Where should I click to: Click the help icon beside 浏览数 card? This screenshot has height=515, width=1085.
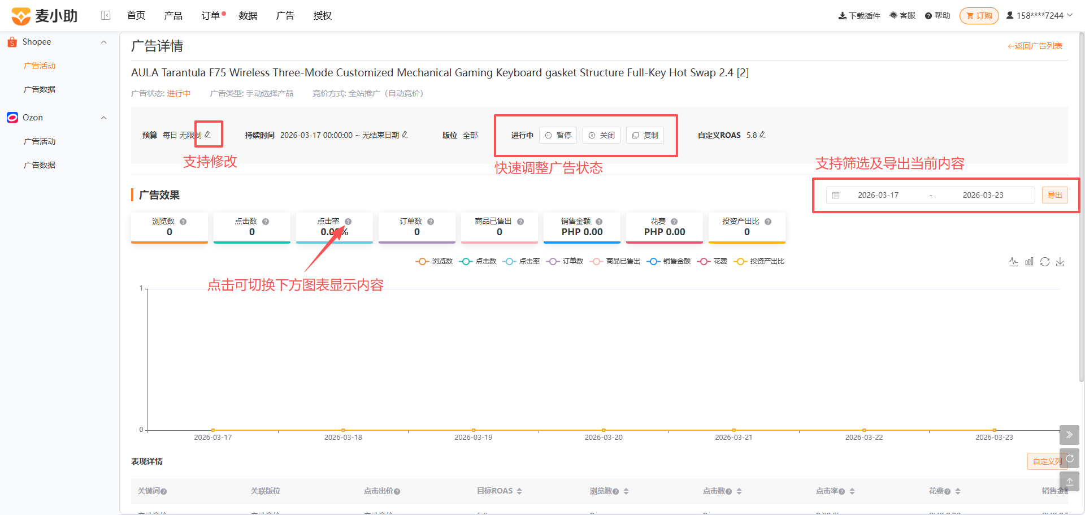pos(183,222)
